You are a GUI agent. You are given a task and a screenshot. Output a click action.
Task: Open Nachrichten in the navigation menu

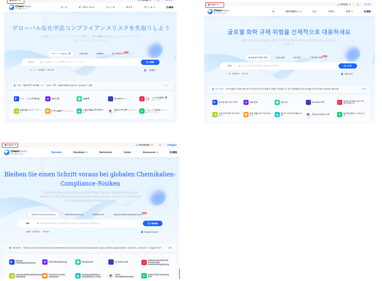[x=105, y=152]
